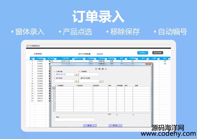Click the date picker icon beside 订单日期
The width and height of the screenshot is (197, 139).
[76, 74]
